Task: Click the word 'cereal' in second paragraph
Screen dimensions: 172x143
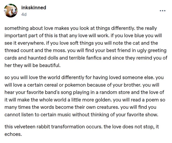Action: click(x=50, y=85)
